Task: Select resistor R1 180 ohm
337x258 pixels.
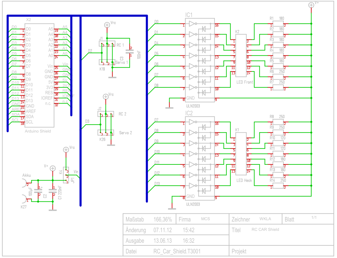Action: [278, 24]
